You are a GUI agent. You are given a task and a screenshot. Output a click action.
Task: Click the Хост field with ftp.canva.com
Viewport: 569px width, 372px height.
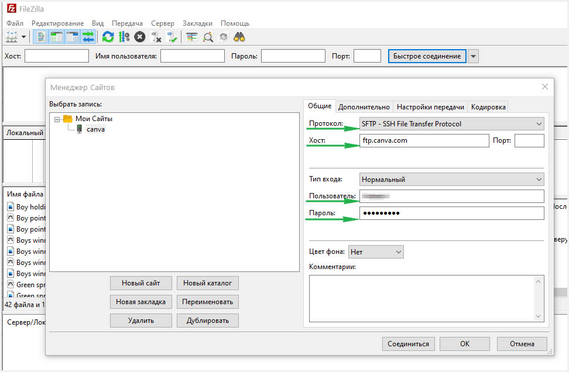(424, 141)
